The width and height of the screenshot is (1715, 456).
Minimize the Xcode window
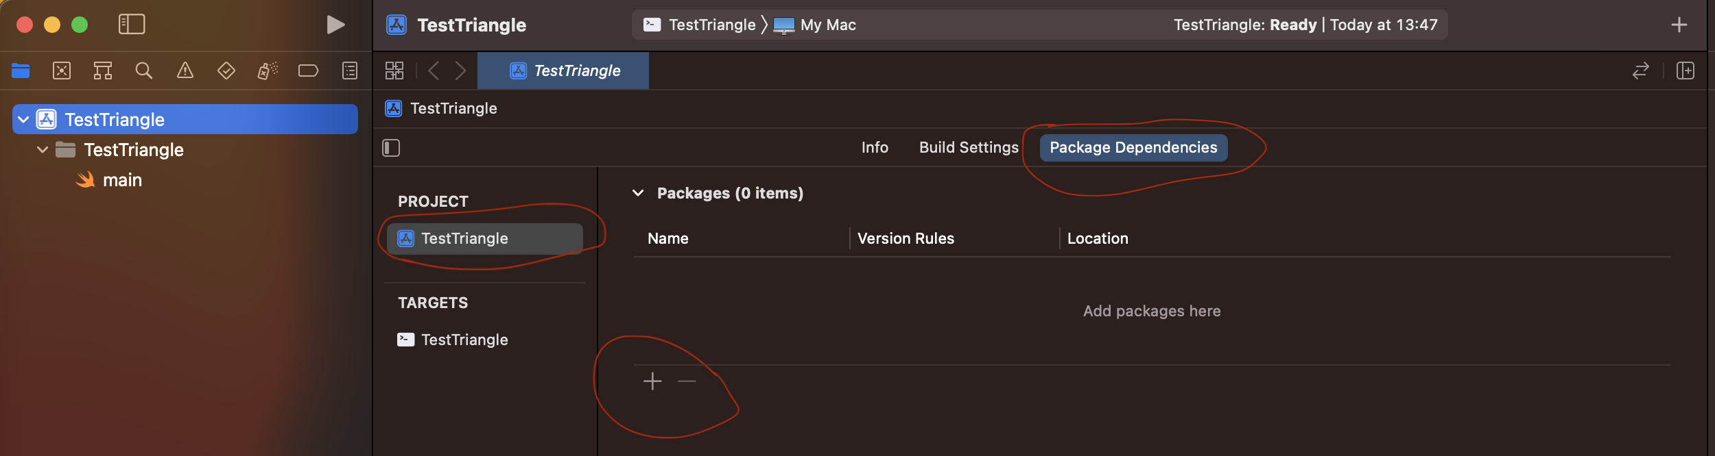(52, 25)
